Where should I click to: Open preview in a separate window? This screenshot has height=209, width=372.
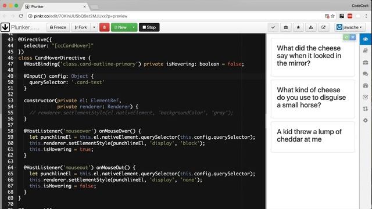pos(323,27)
